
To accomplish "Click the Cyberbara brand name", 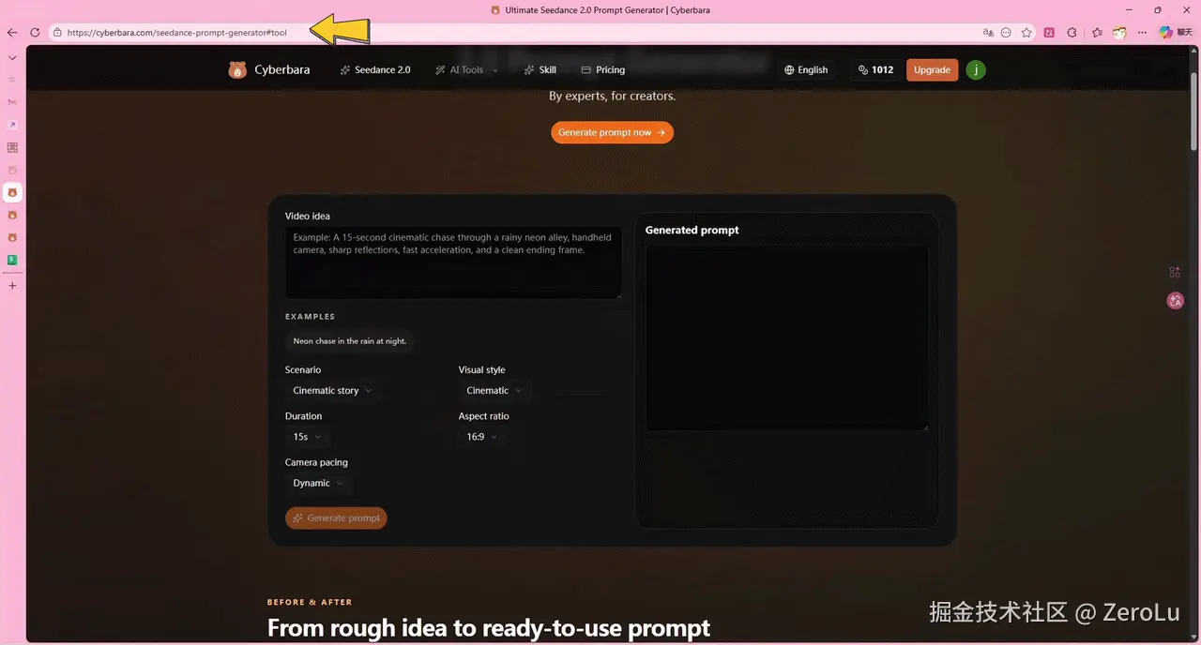I will (x=282, y=70).
